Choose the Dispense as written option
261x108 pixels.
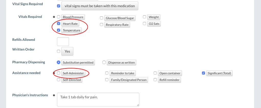(x=104, y=62)
